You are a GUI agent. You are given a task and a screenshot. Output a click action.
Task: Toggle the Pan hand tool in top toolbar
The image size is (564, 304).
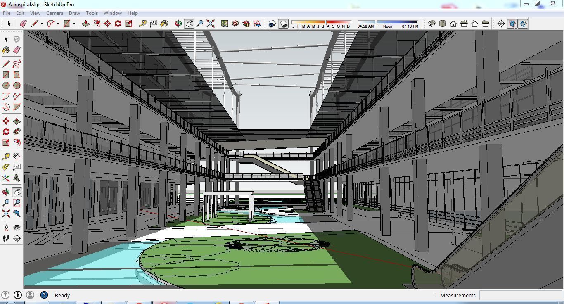[x=189, y=24]
